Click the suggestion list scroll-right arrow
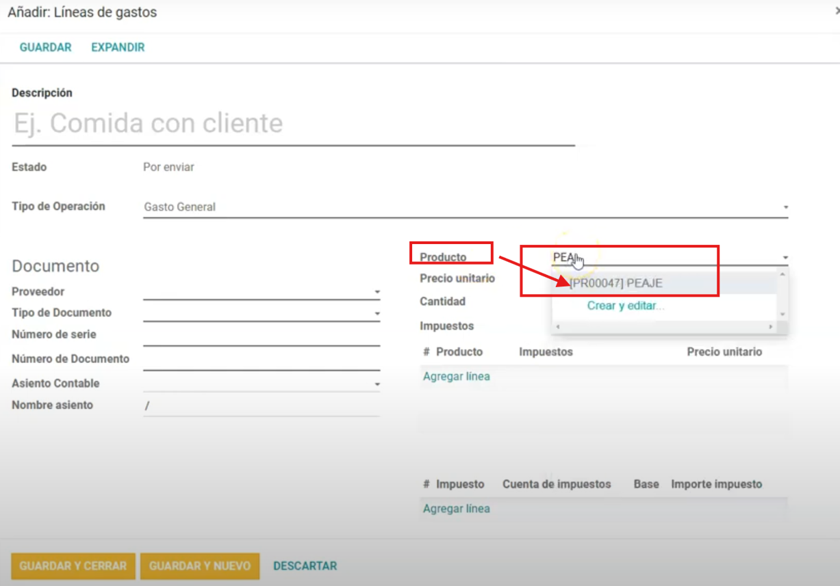This screenshot has height=586, width=840. 772,327
